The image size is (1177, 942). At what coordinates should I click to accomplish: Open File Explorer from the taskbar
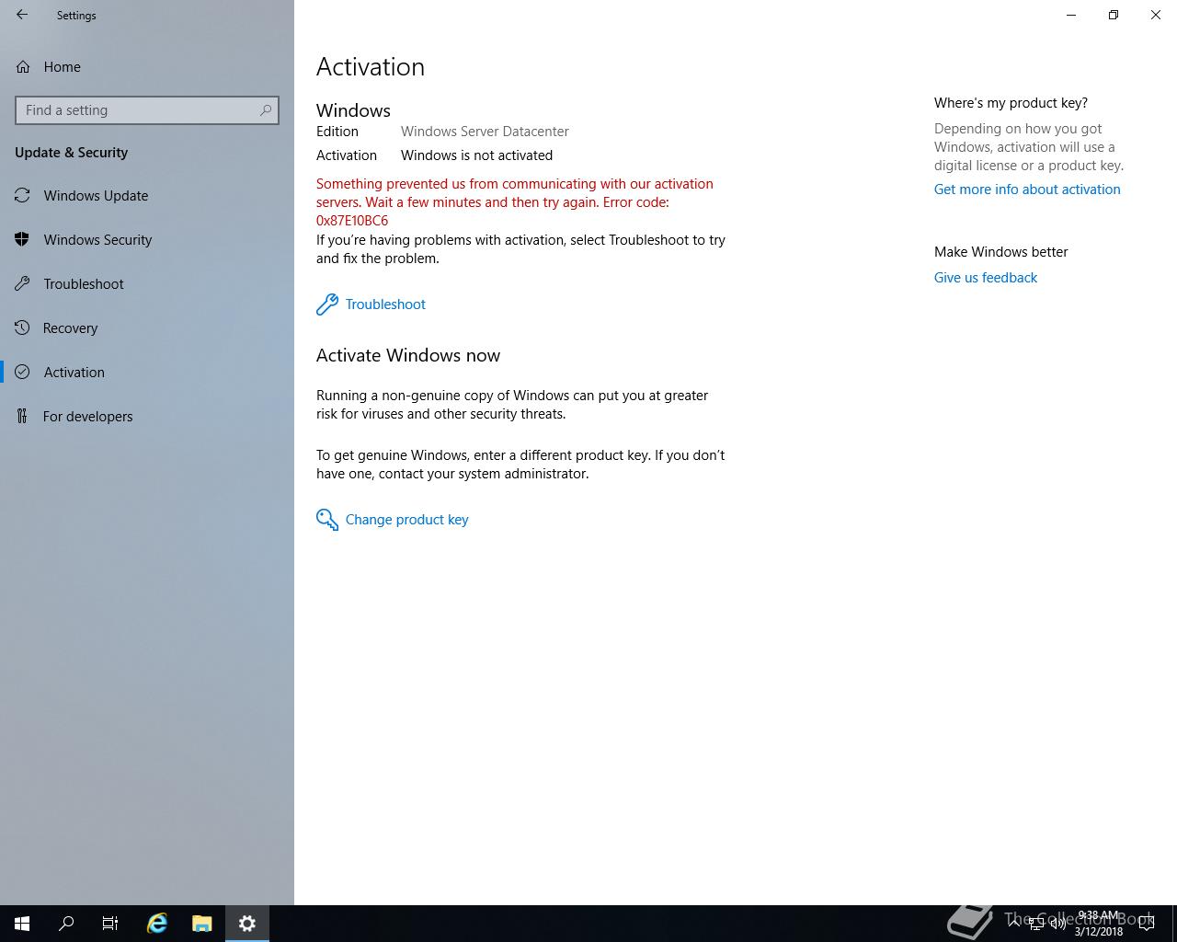tap(202, 924)
